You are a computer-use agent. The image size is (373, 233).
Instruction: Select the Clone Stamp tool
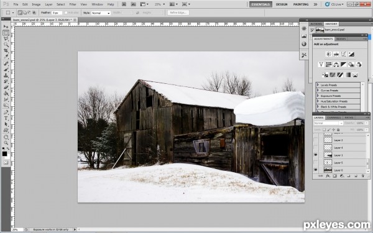(x=6, y=75)
